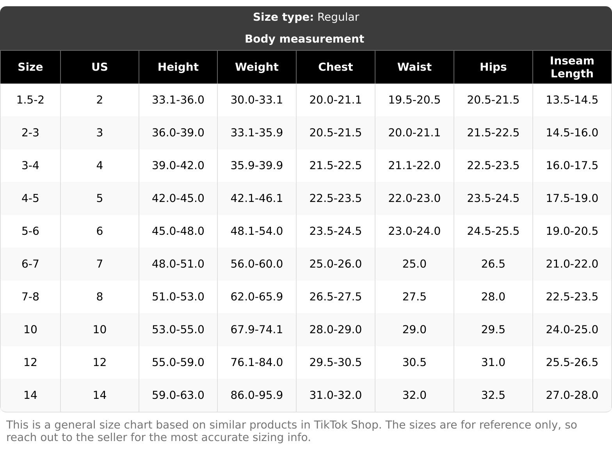612x450 pixels.
Task: Select chest value 29.5-30.5
Action: 336,362
